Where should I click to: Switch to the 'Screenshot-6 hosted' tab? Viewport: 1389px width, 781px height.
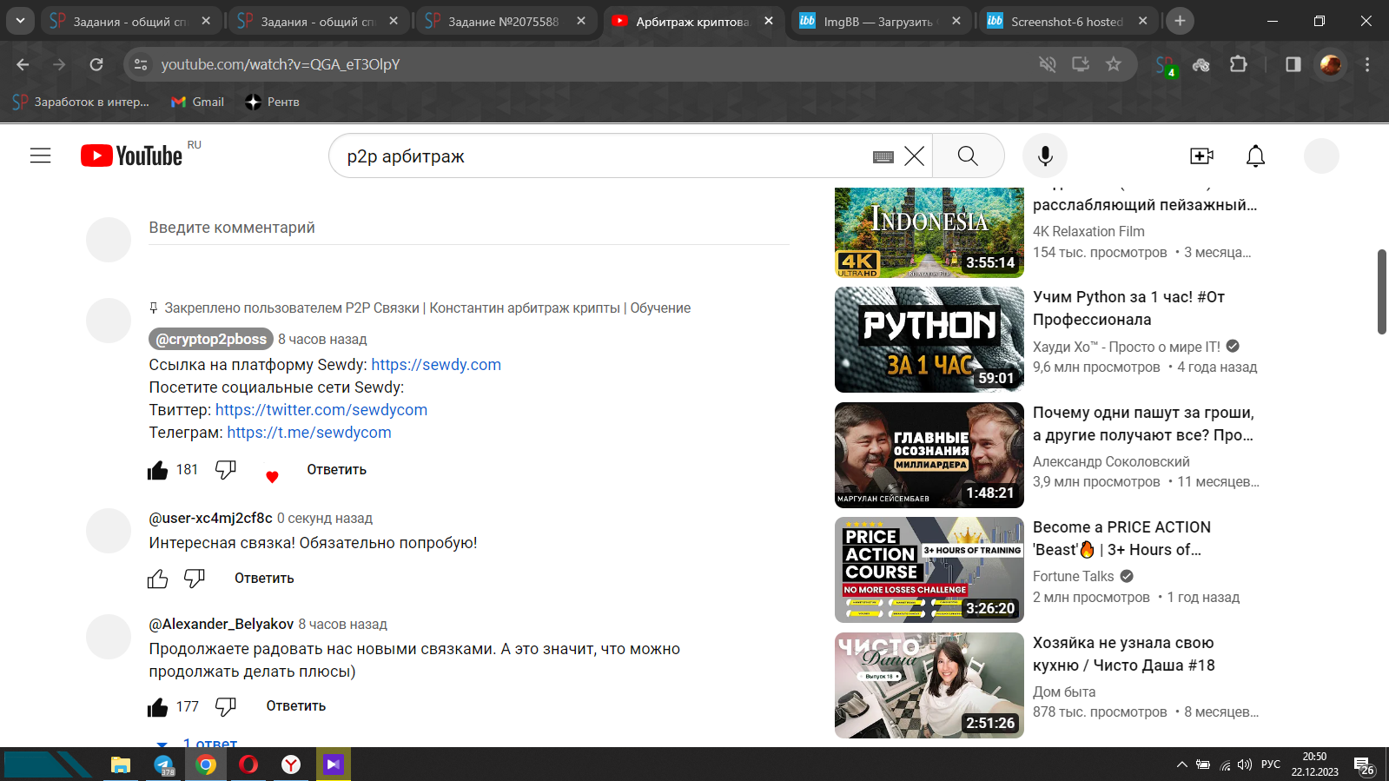point(1066,21)
